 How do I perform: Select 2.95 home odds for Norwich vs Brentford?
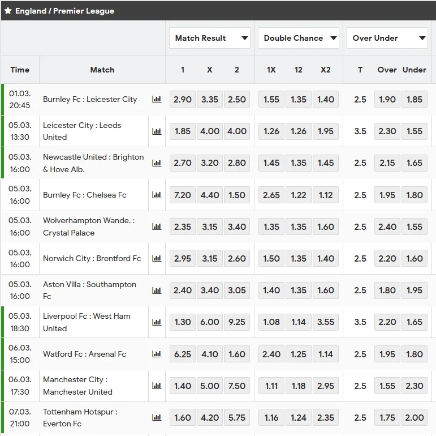click(x=183, y=258)
